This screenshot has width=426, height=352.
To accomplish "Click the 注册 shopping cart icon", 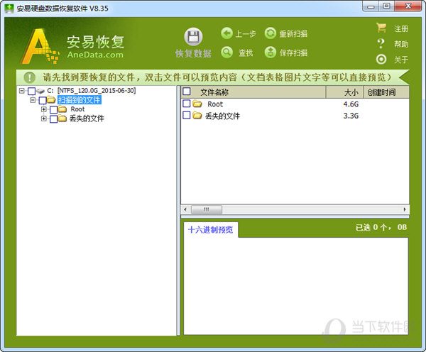I will (381, 28).
